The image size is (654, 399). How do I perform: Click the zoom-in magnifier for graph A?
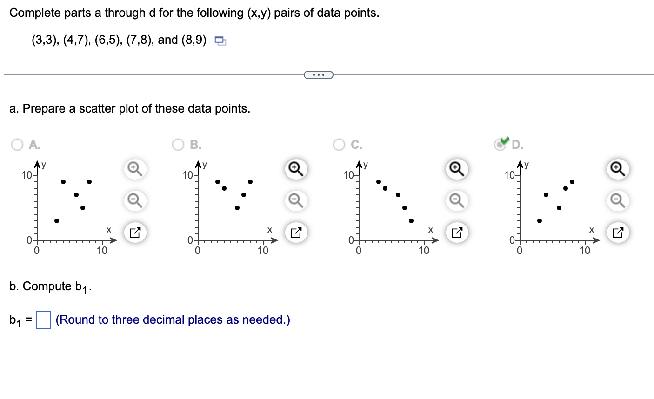tap(135, 169)
